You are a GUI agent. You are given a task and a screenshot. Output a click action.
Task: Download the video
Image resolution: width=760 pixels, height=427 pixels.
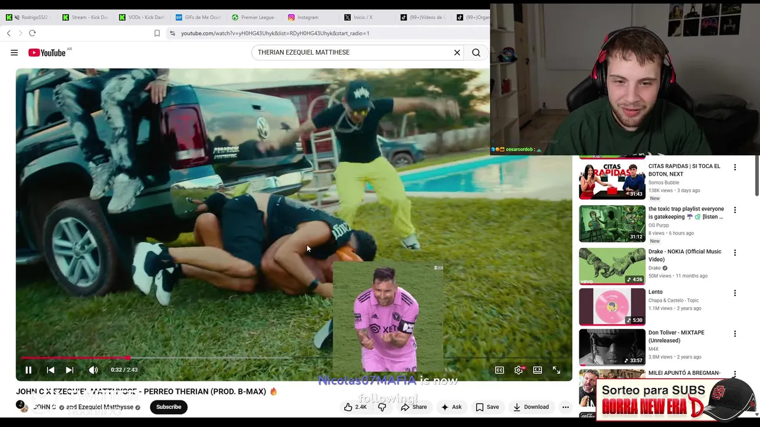click(531, 407)
